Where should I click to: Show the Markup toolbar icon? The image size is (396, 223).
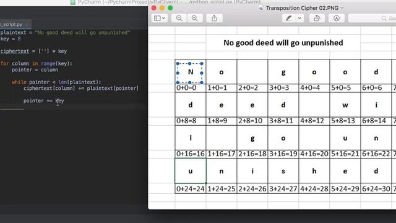(x=337, y=18)
